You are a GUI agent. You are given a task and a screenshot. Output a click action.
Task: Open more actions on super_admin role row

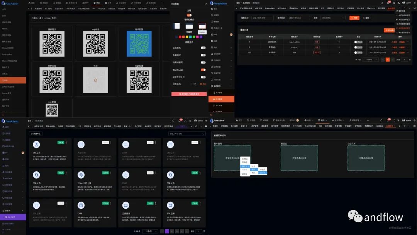pyautogui.click(x=408, y=42)
